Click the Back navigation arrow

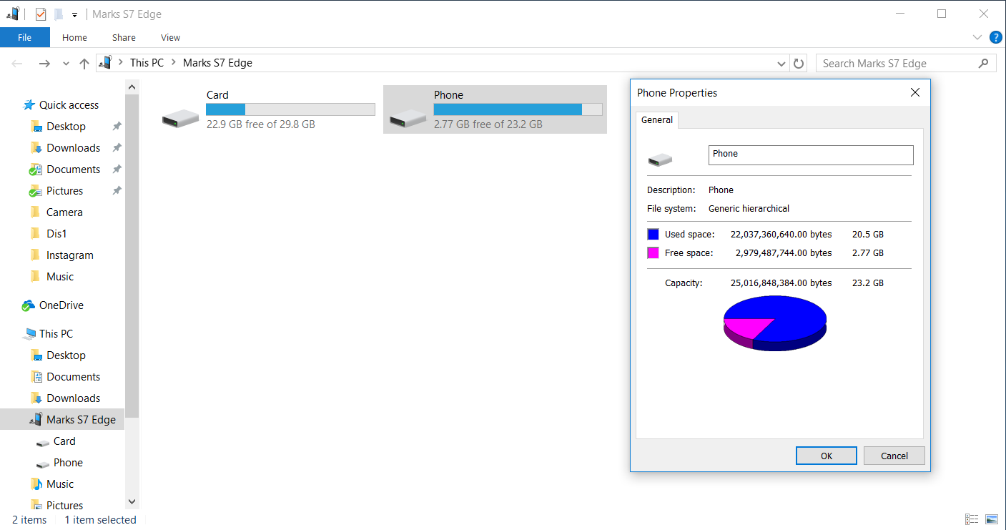pyautogui.click(x=19, y=64)
